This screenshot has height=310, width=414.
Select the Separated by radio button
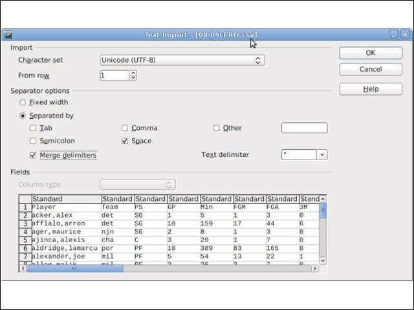coord(23,116)
